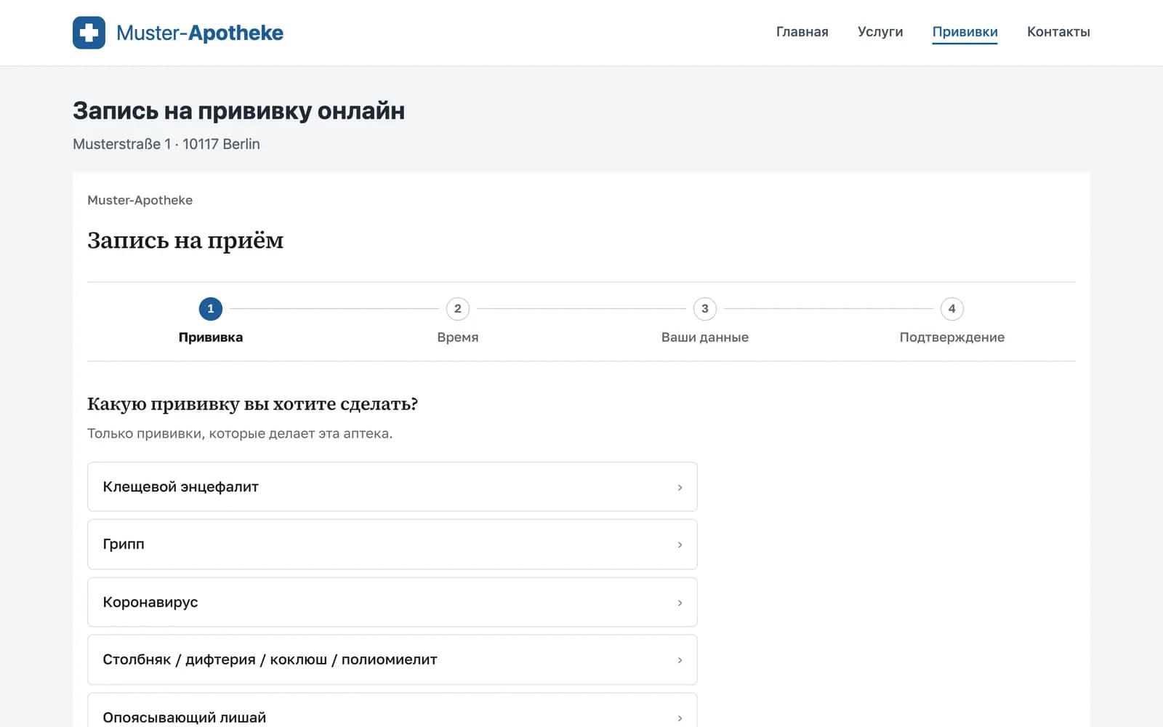
Task: Click chevron arrow on Грипп row
Action: [680, 545]
